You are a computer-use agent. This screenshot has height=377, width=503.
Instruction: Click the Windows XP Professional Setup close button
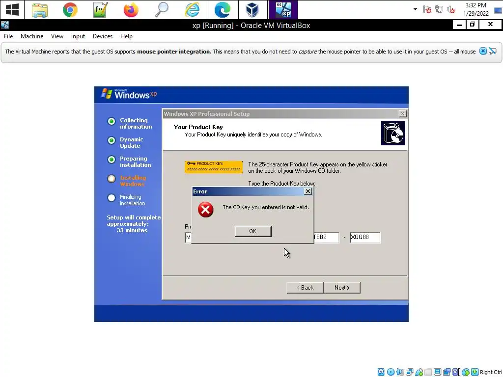pyautogui.click(x=402, y=114)
